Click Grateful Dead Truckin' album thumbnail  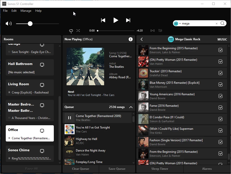click(x=143, y=73)
